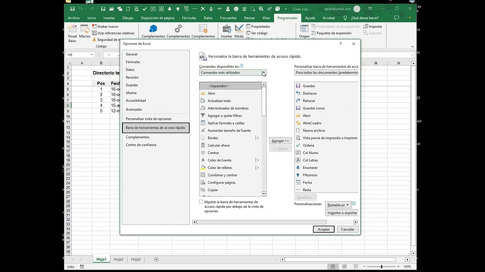485x272 pixels.
Task: Click the Visual Basic icon in the ribbon
Action: click(x=72, y=33)
